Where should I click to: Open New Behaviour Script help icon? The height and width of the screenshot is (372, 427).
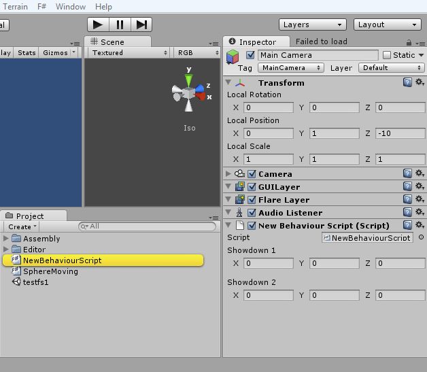(407, 225)
